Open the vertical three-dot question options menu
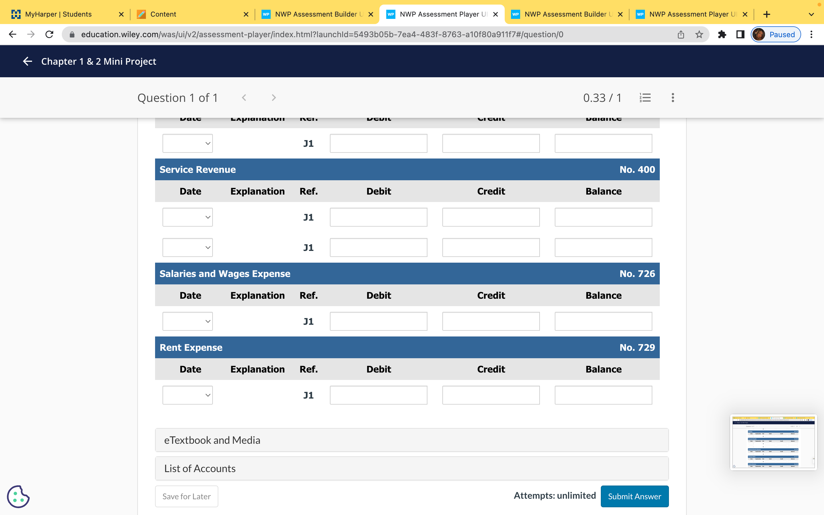 tap(672, 98)
